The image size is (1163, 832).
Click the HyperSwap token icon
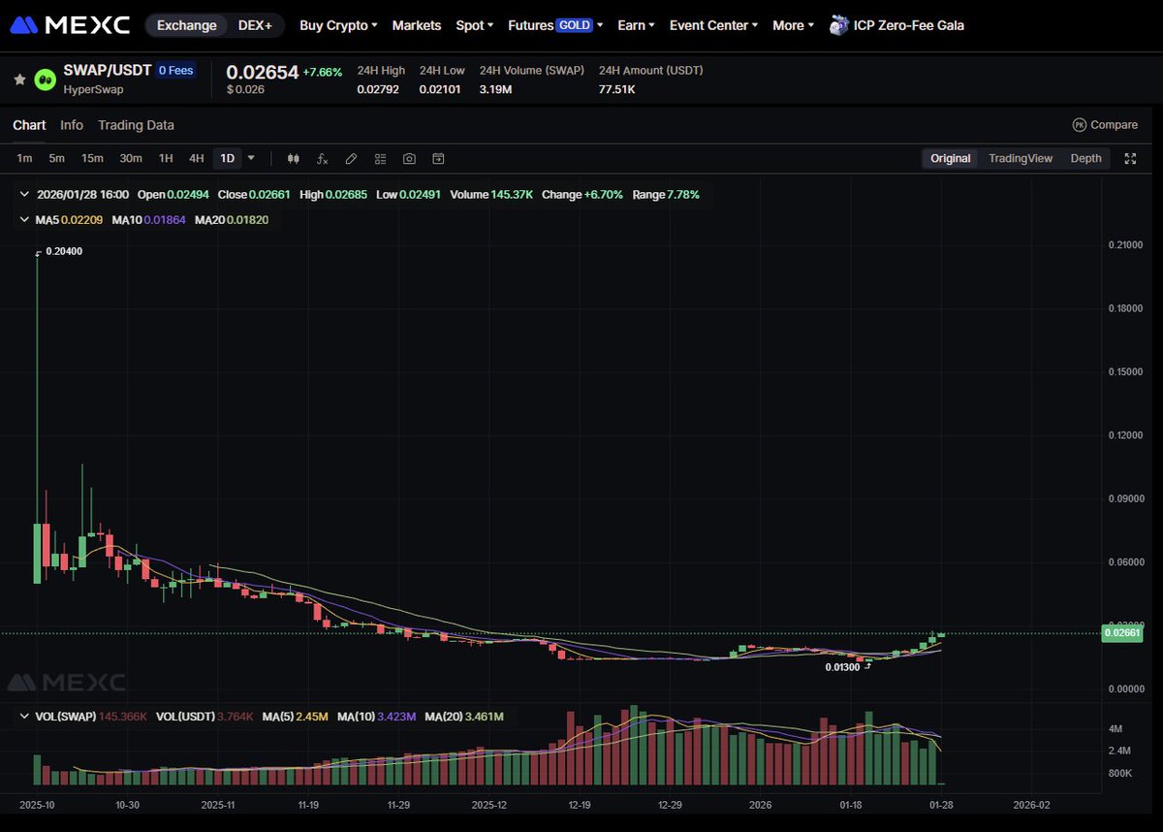(x=45, y=80)
